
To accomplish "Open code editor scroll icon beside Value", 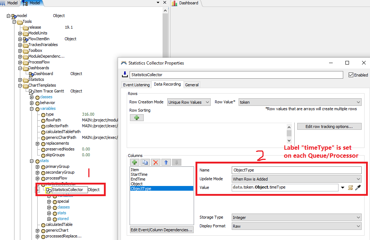I will point(350,187).
